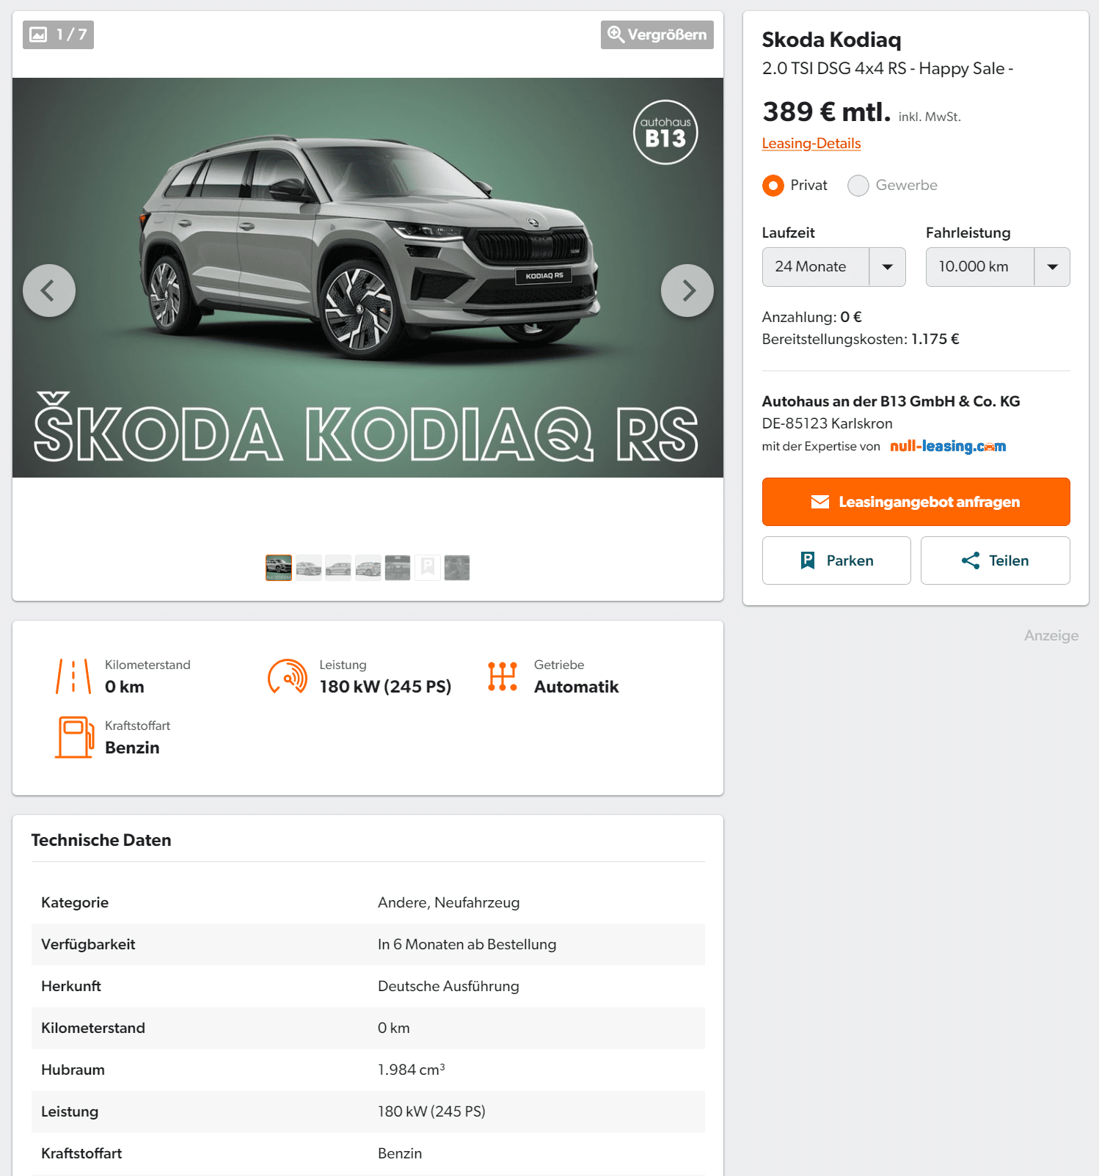Select the last thumbnail in gallery strip

pos(457,568)
